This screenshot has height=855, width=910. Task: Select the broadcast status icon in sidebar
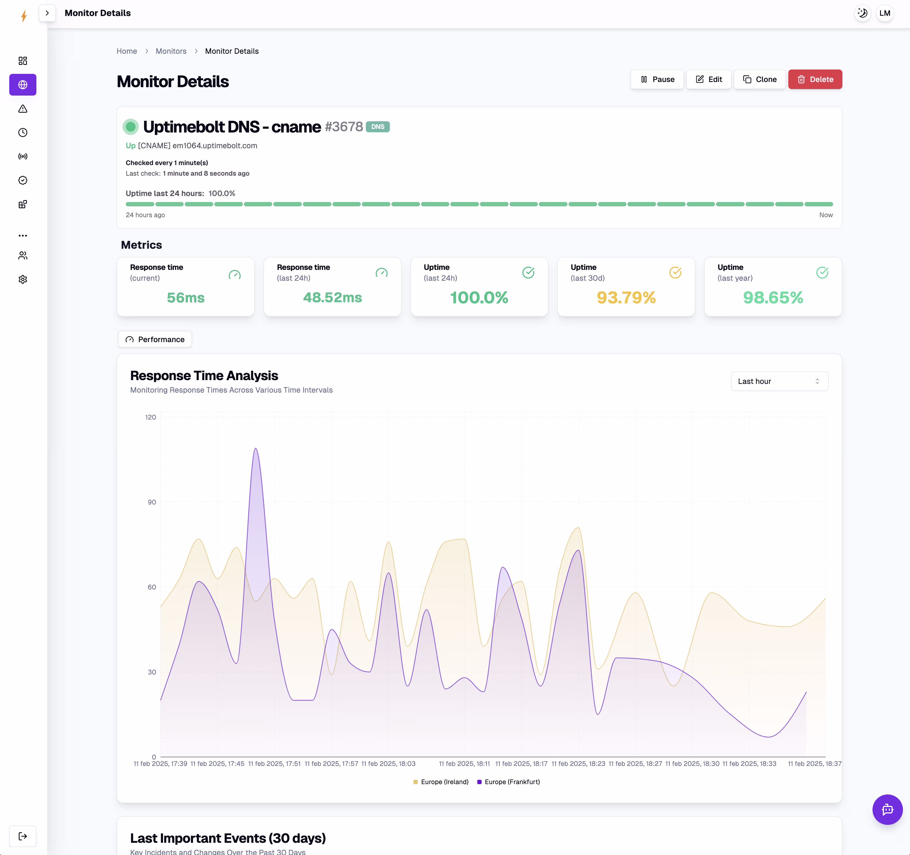coord(23,156)
